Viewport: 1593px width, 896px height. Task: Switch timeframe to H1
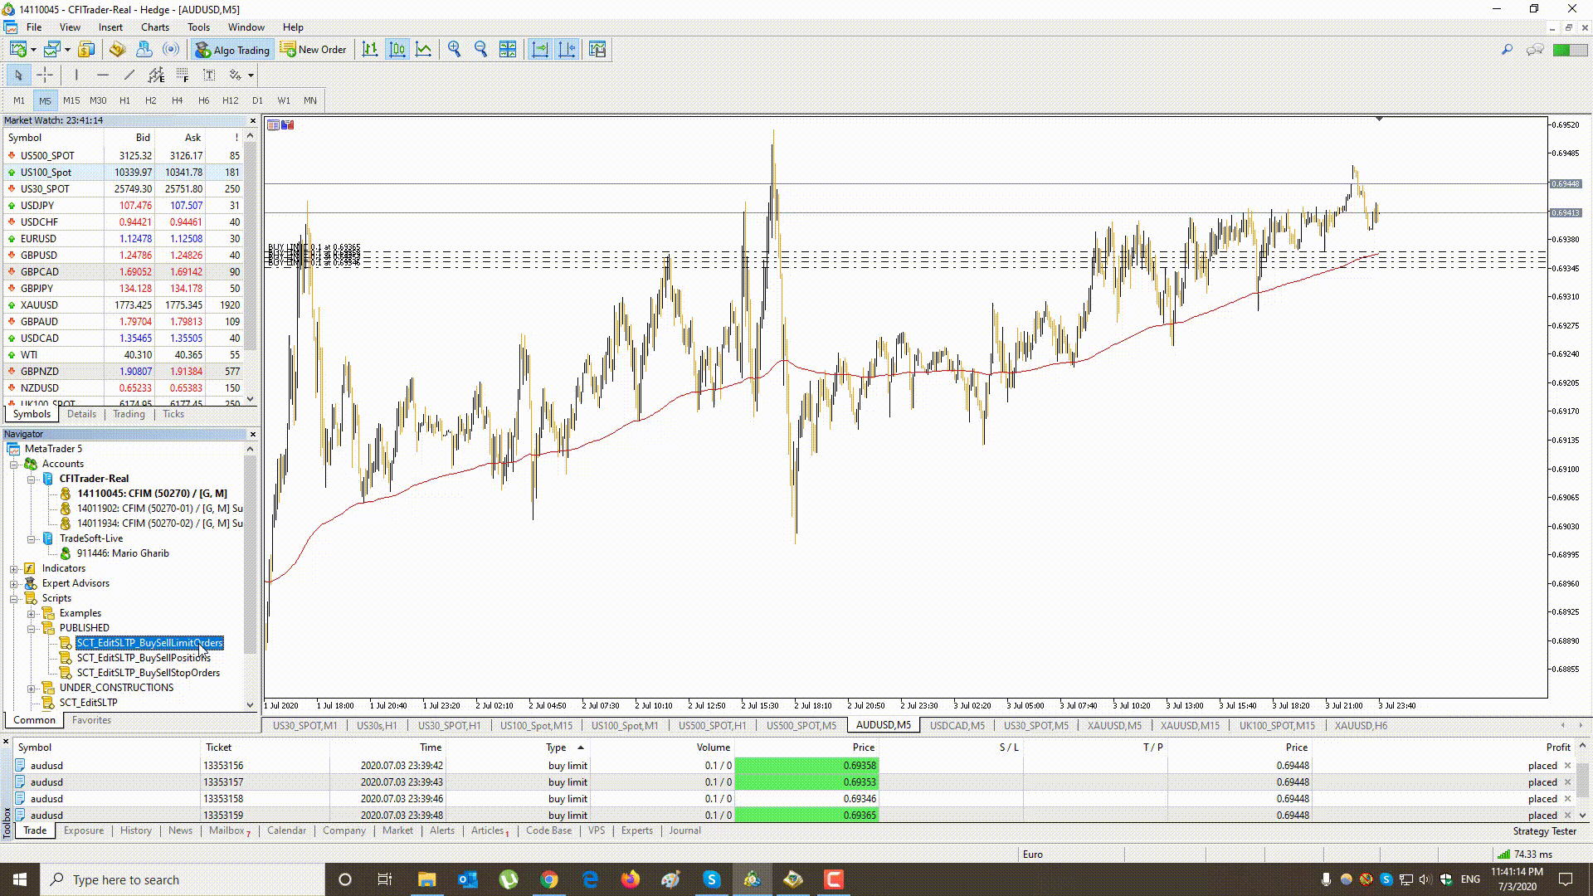124,100
